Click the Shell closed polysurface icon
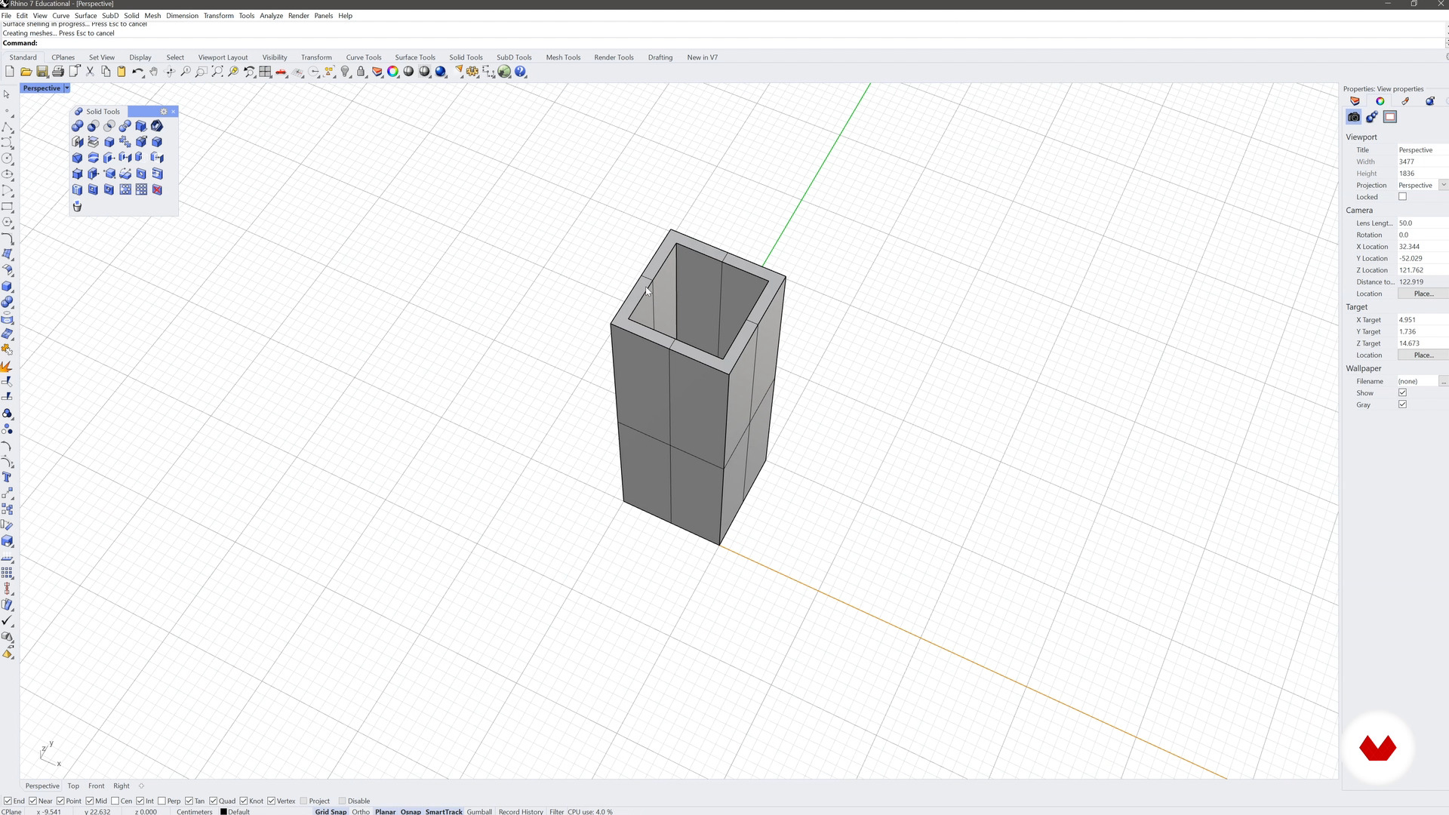Image resolution: width=1449 pixels, height=815 pixels. 157,126
